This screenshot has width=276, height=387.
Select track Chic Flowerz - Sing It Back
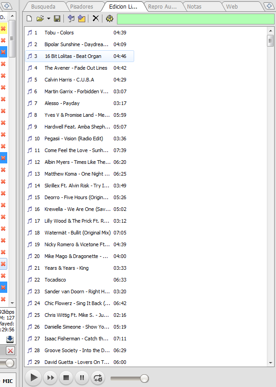[x=80, y=303]
